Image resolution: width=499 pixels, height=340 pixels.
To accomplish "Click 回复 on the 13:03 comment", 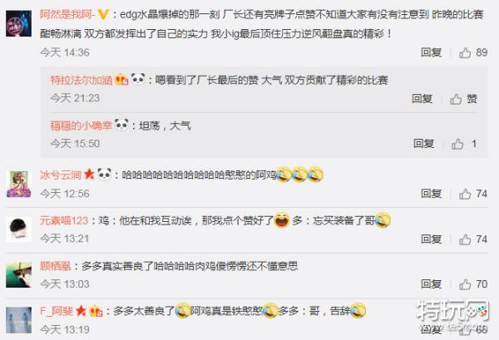I will pos(431,284).
